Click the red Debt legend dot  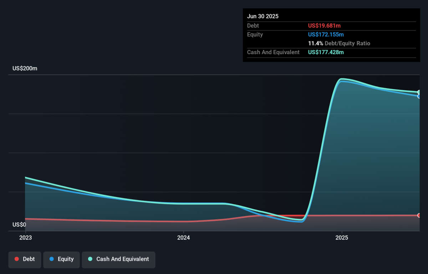(x=17, y=259)
